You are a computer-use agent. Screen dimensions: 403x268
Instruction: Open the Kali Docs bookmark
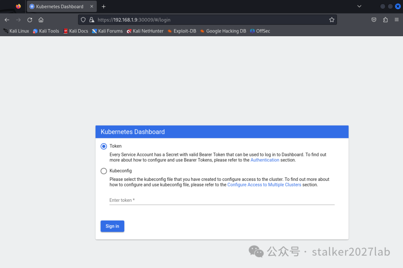[76, 31]
